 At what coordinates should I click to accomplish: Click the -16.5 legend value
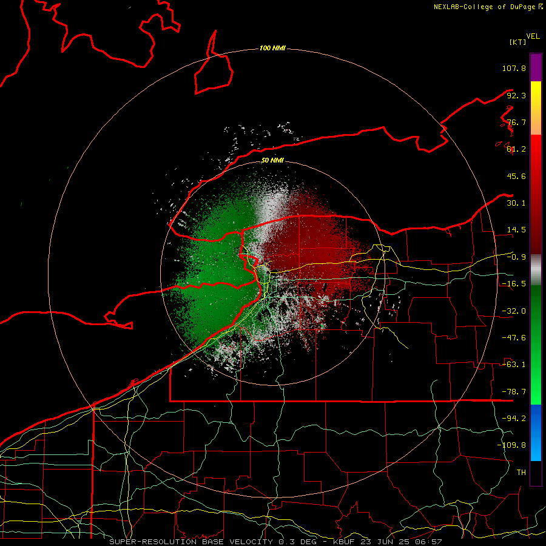tap(514, 284)
